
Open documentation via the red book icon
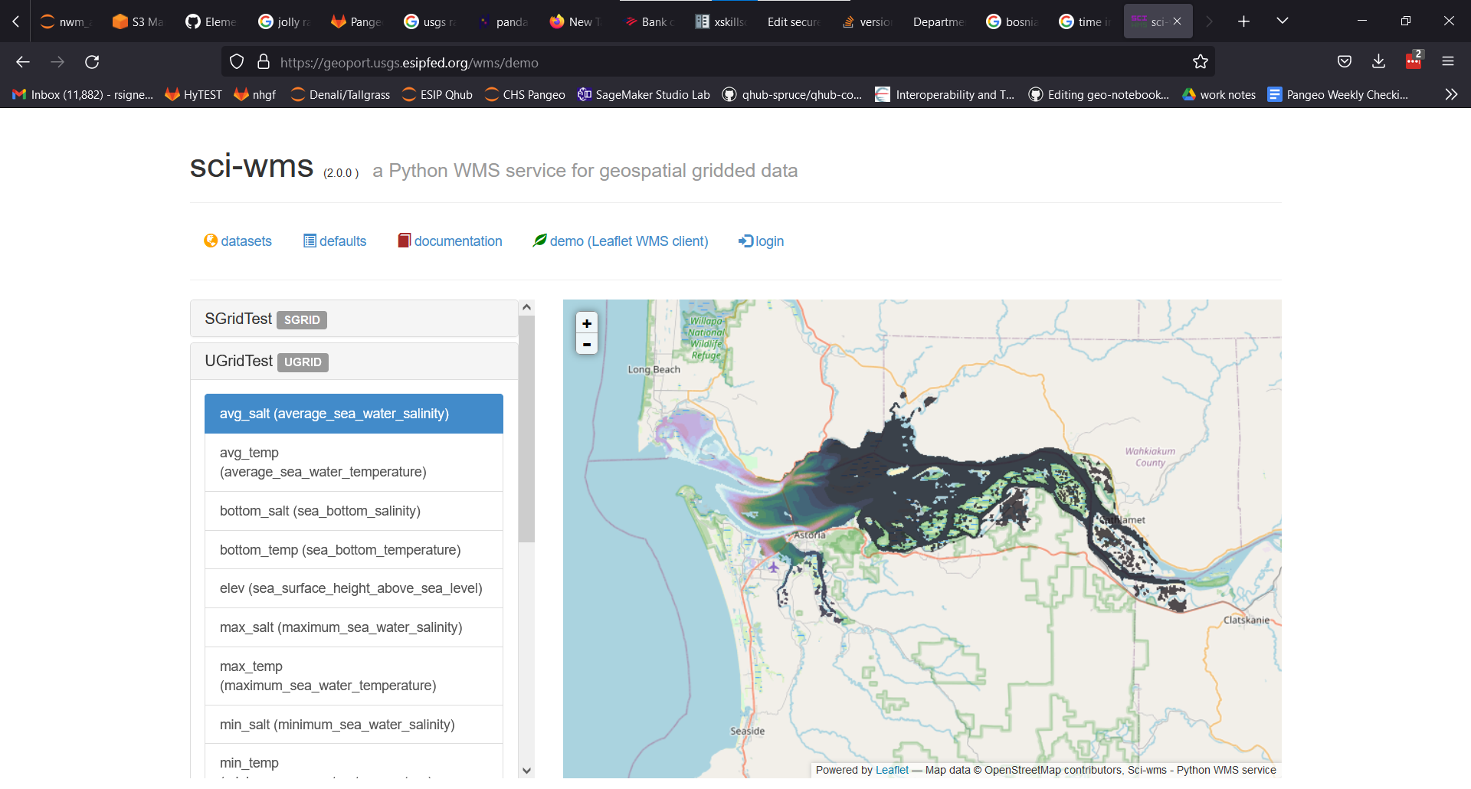405,241
